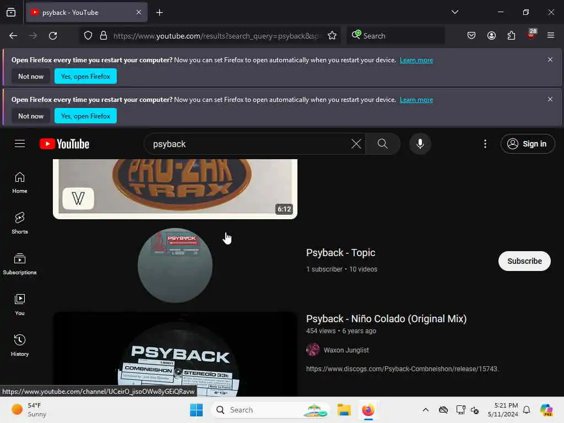Viewport: 564px width, 423px height.
Task: Open the Copilot preview icon in the taskbar
Action: click(x=546, y=410)
